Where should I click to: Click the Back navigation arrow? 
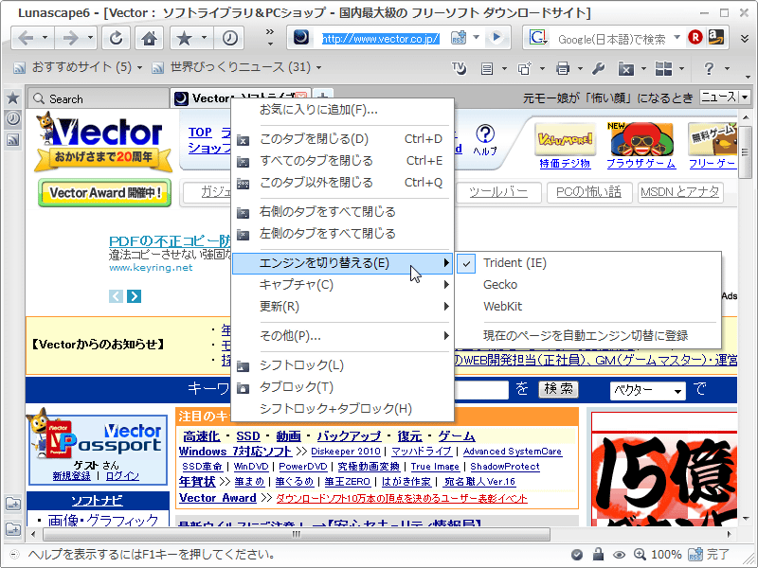tap(27, 38)
